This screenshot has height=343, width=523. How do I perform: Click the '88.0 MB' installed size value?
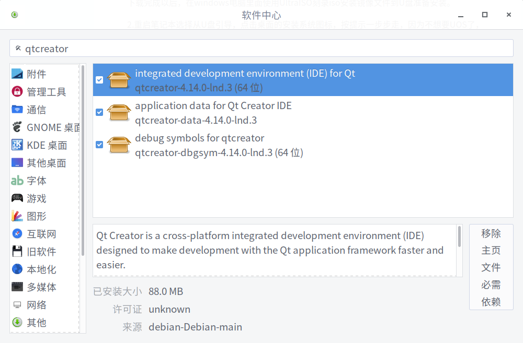[166, 291]
